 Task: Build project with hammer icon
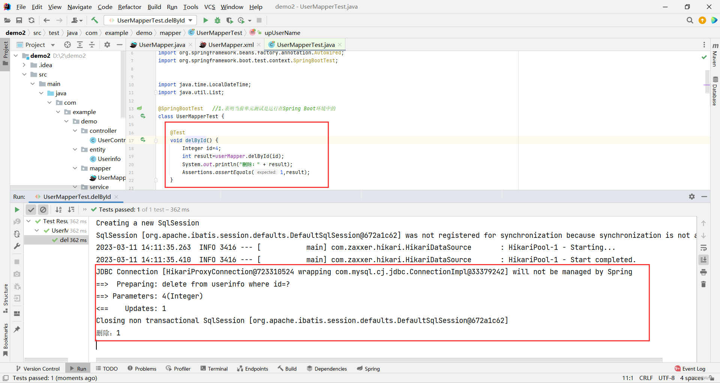coord(94,20)
